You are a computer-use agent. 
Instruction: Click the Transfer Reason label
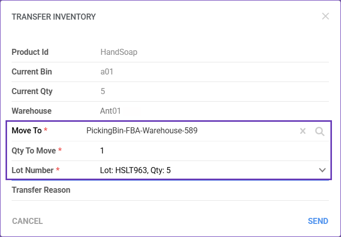click(41, 190)
